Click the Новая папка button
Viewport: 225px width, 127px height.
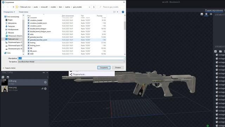pos(24,12)
